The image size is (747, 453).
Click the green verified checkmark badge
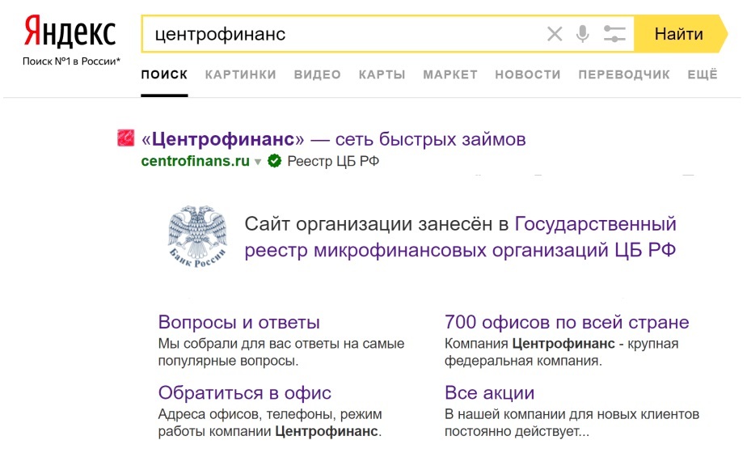click(274, 161)
